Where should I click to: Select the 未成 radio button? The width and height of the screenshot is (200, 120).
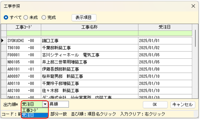26,18
